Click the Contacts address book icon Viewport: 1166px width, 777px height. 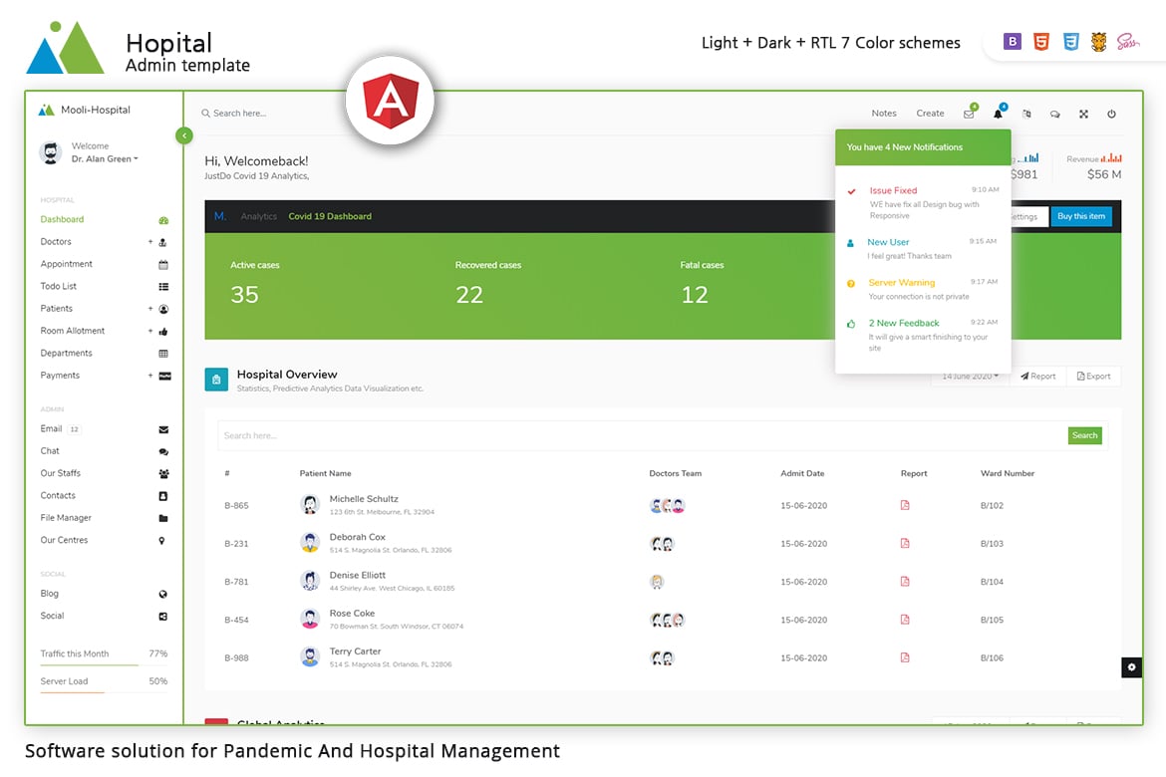click(x=163, y=496)
